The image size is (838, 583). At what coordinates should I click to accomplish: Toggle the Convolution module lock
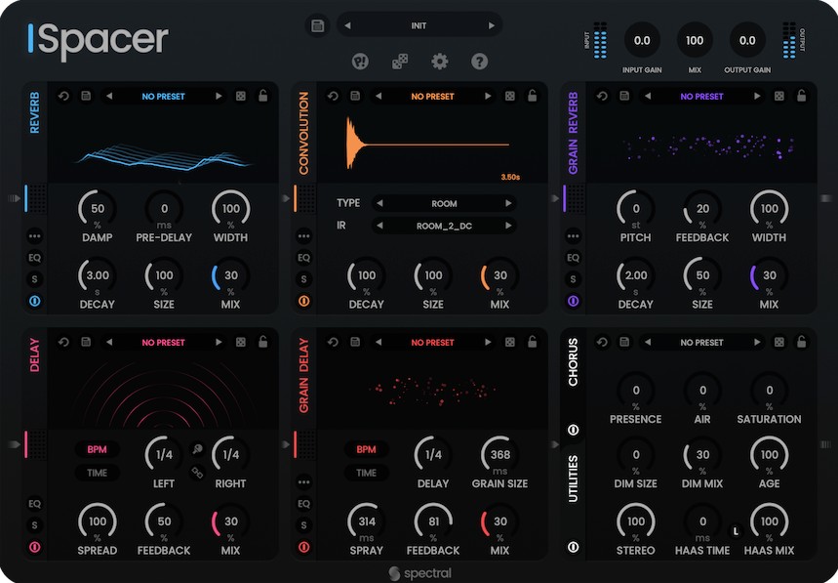click(533, 96)
